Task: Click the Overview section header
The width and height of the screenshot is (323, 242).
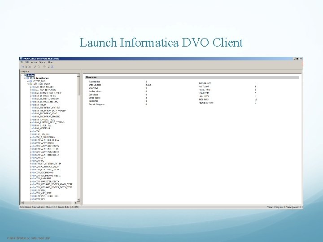Action: [x=192, y=78]
